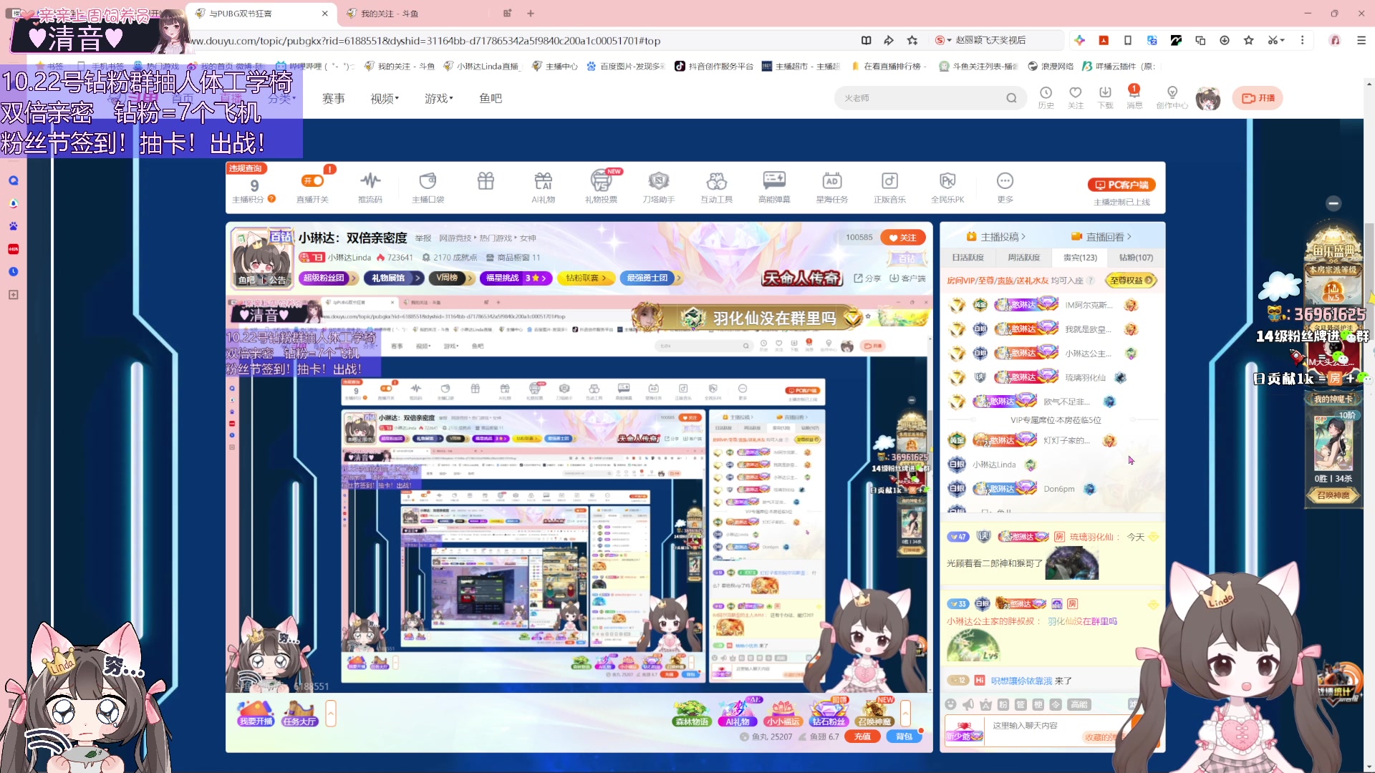Click the megaphone icon in chat toolbar
Screen dimensions: 1375x773
click(968, 704)
